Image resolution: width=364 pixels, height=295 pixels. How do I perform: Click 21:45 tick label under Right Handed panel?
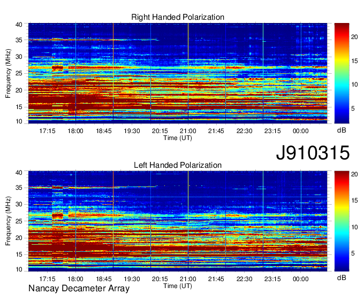click(216, 131)
